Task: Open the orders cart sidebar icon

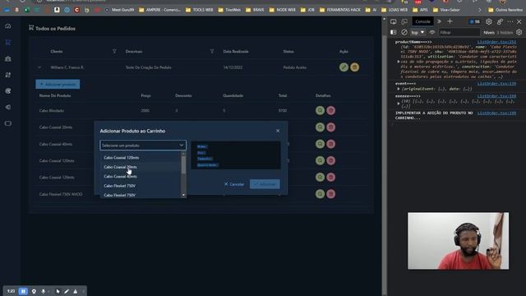Action: click(x=8, y=42)
